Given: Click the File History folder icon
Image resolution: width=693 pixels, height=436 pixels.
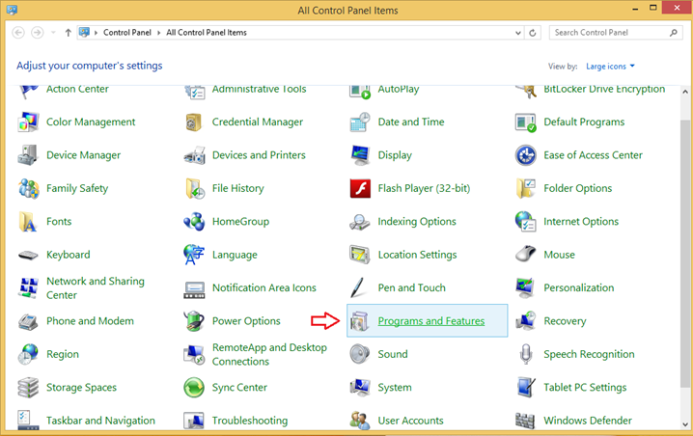Looking at the screenshot, I should coord(194,188).
